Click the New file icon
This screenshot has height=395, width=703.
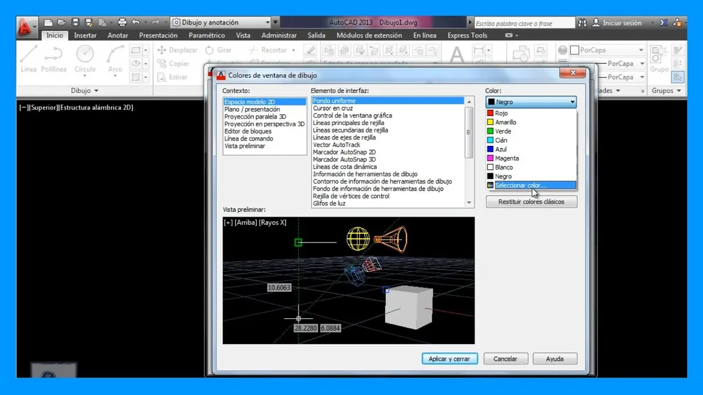tap(48, 22)
